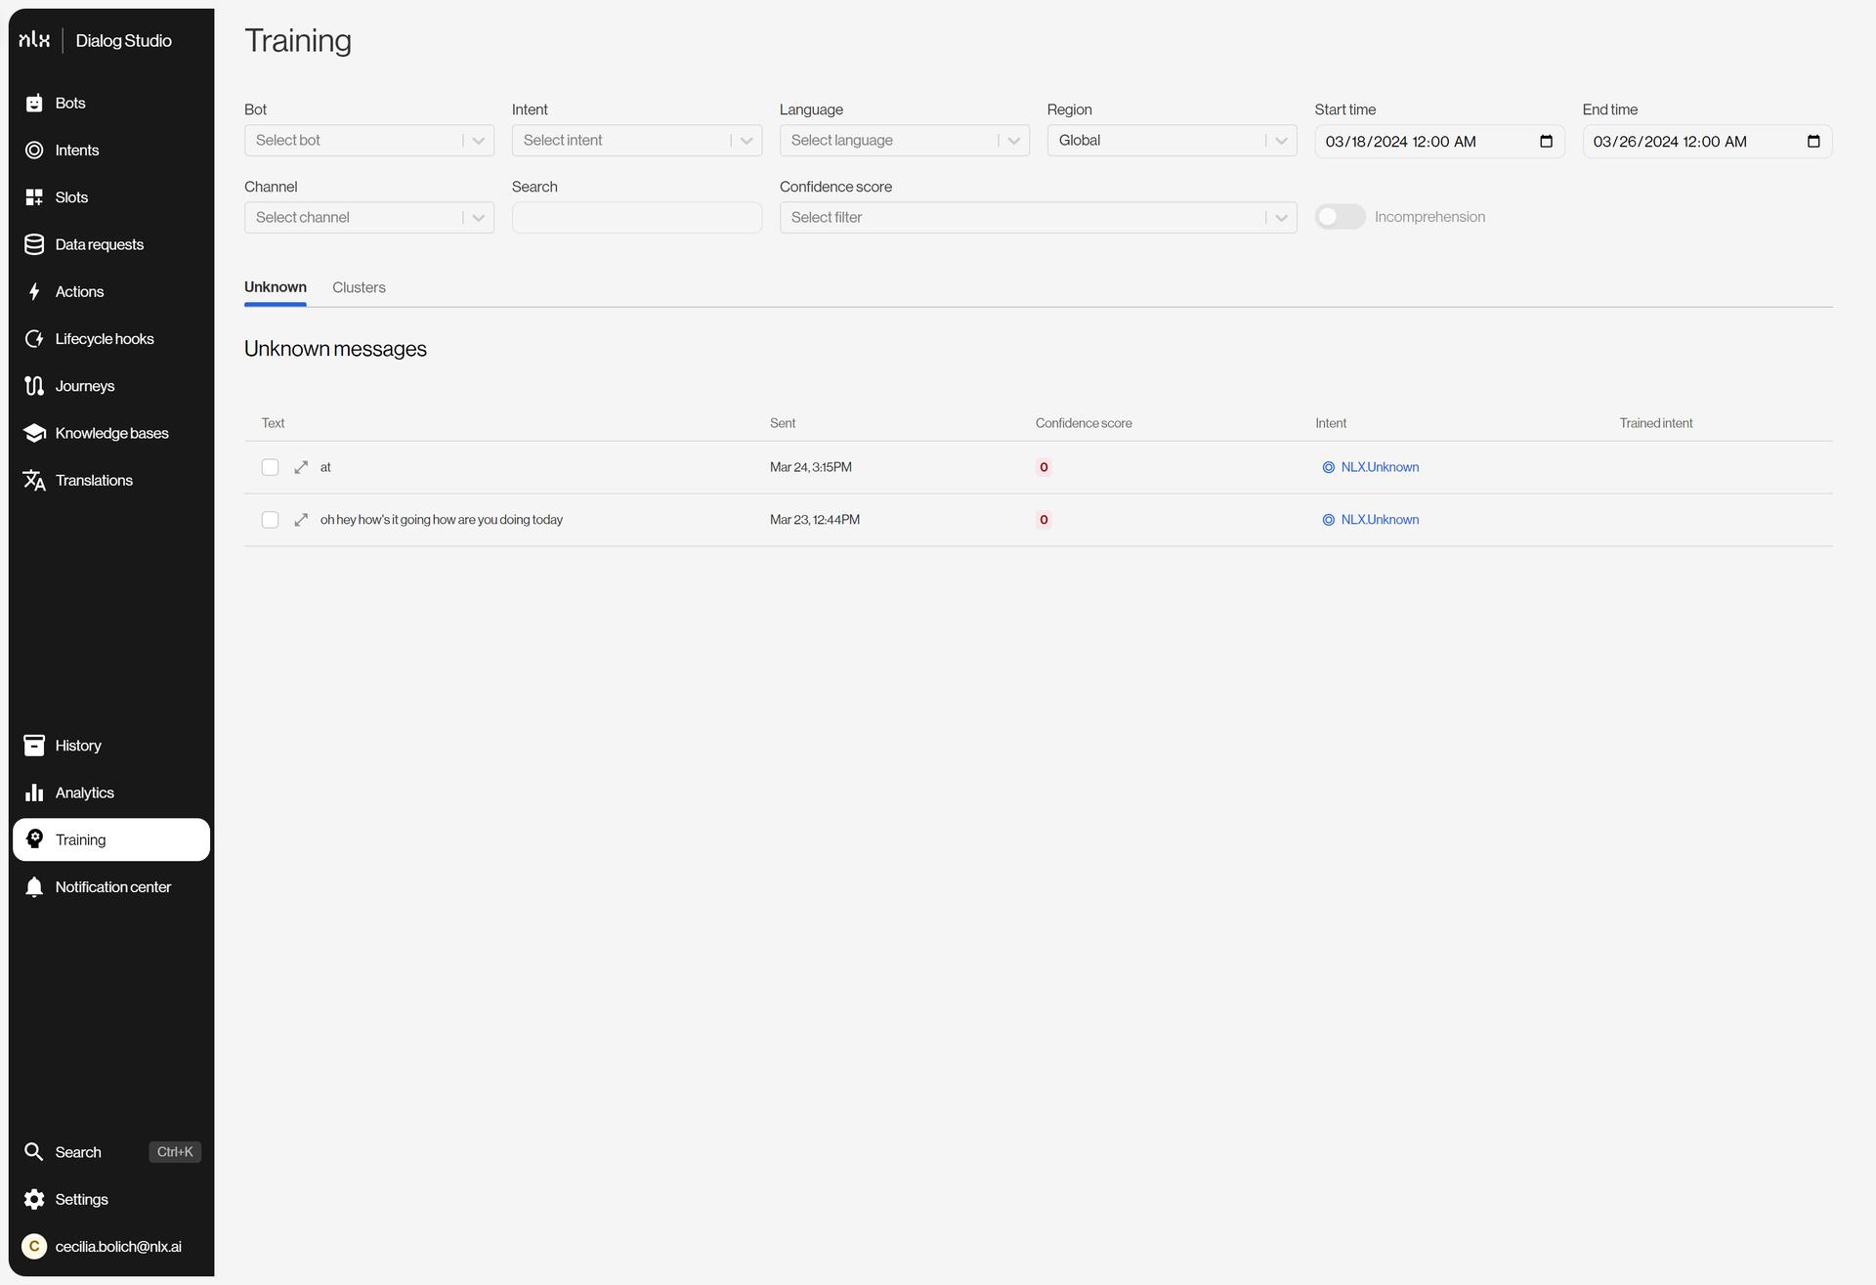Click the Slots grid icon
Screen dimensions: 1876x1285
[x=34, y=197]
